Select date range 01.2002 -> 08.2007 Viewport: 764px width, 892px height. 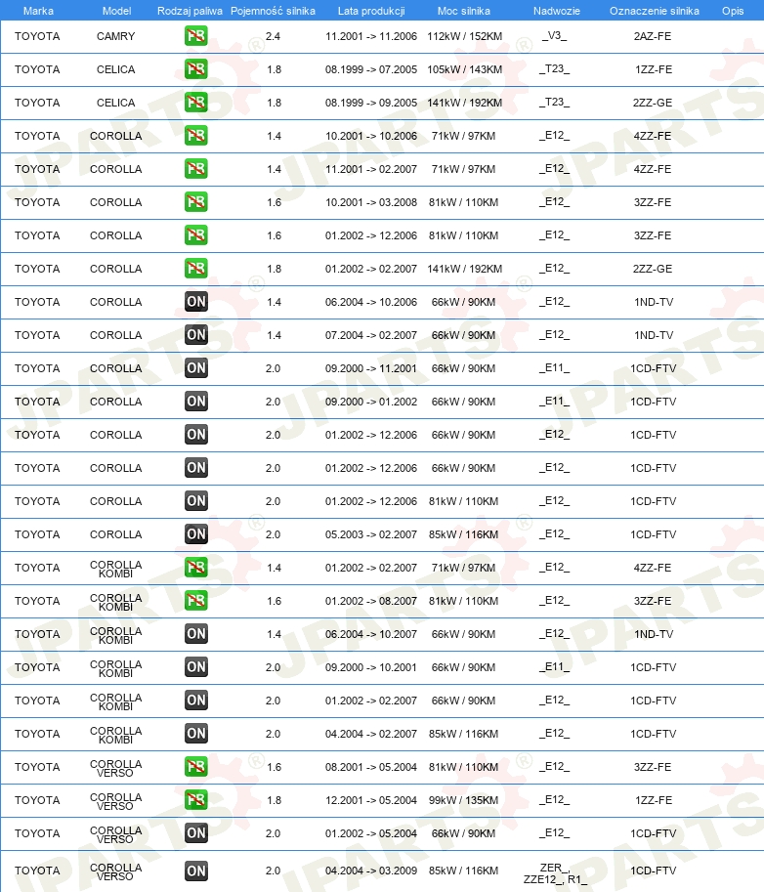[371, 601]
